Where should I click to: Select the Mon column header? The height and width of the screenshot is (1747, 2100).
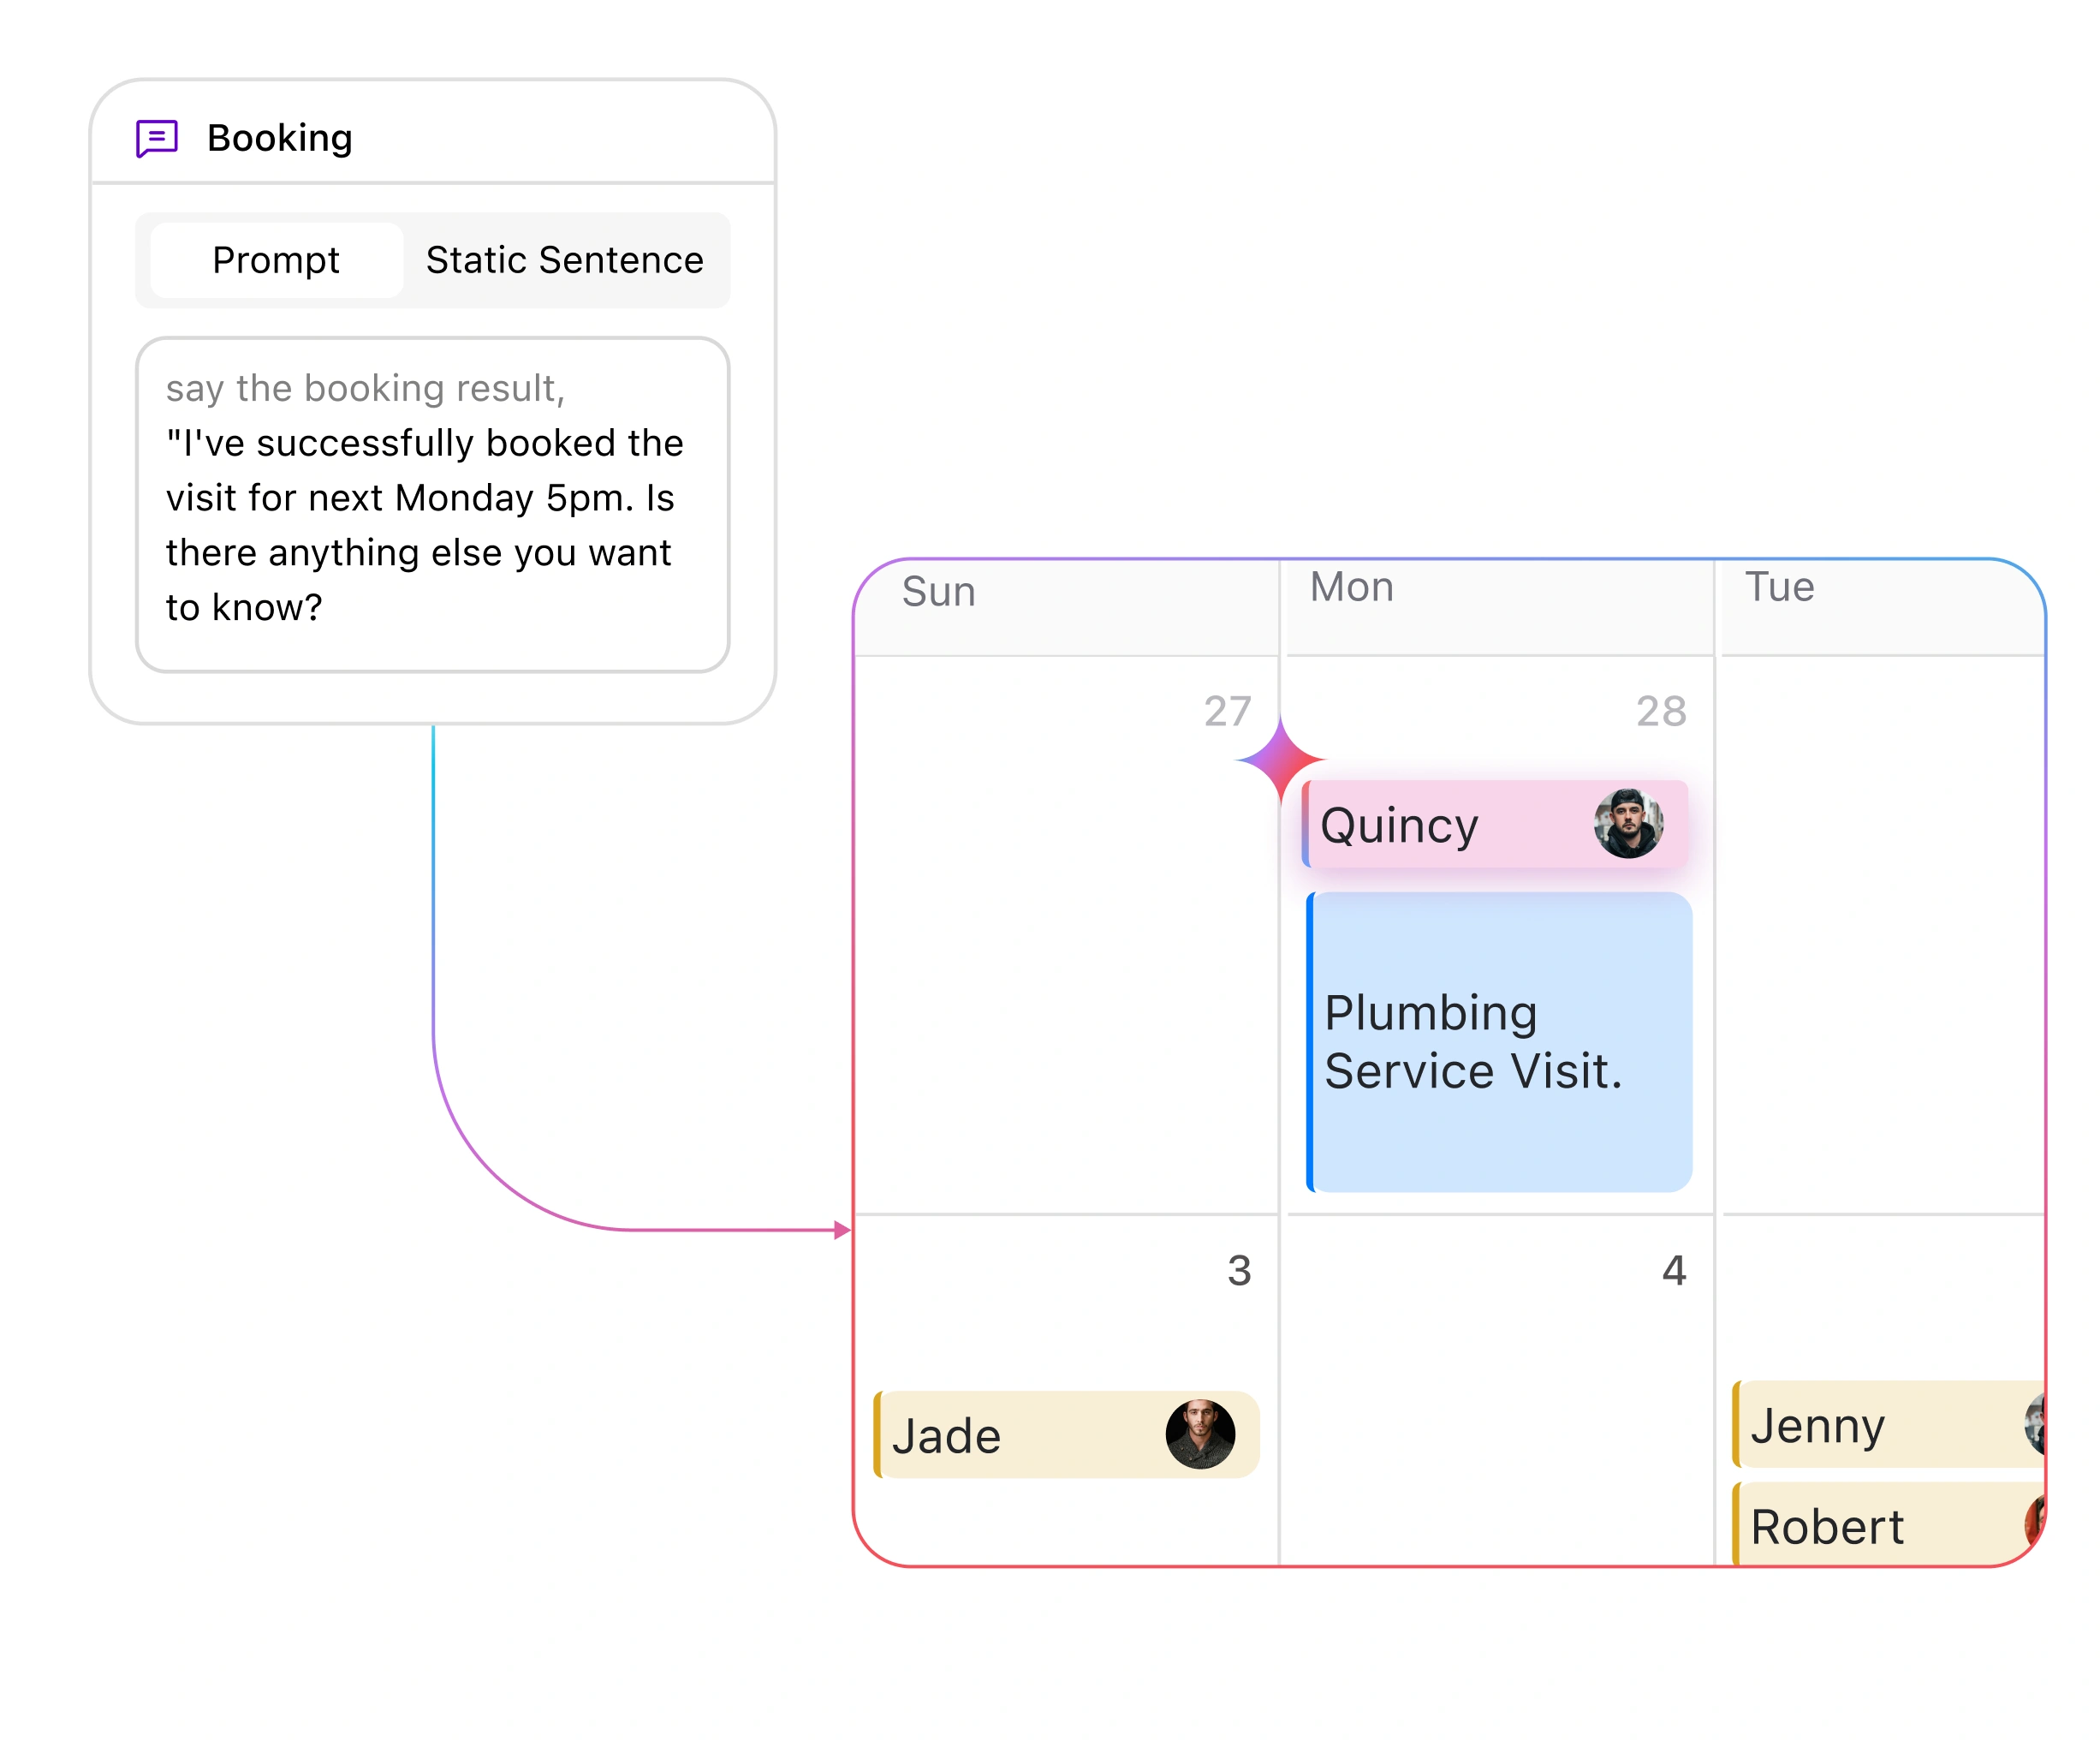(x=1351, y=587)
